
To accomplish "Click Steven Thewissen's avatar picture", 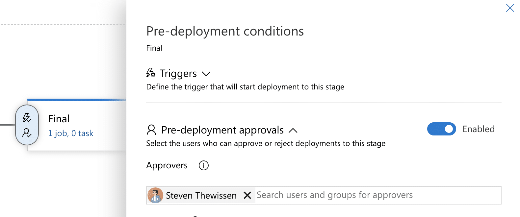I will [155, 195].
